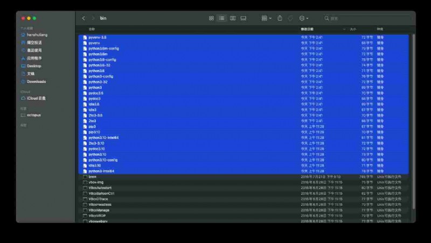
Task: Select the python3.10 file name
Action: (98, 155)
